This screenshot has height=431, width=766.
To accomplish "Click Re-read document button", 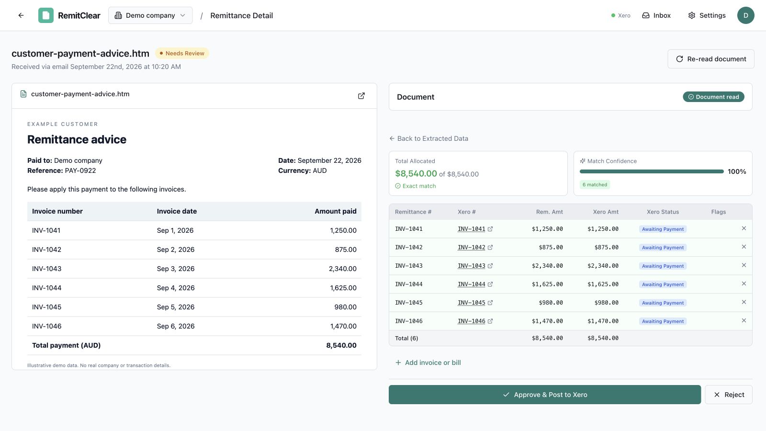I will (x=711, y=59).
